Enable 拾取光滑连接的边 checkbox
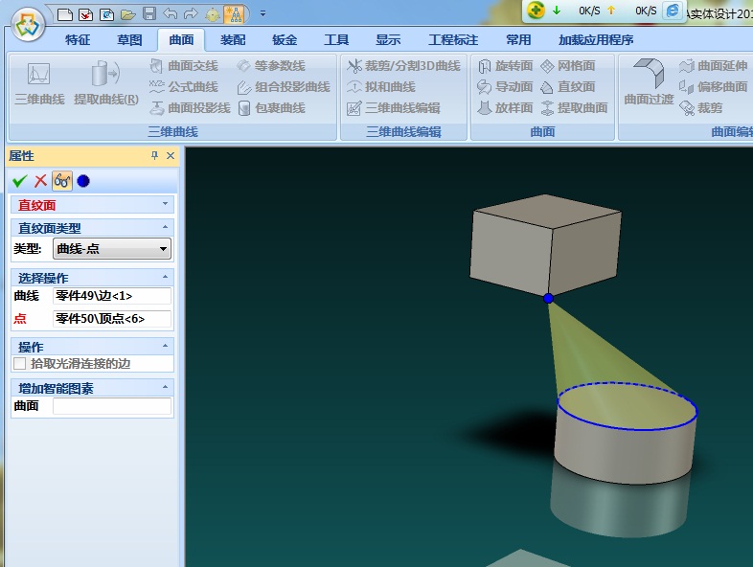 tap(20, 364)
